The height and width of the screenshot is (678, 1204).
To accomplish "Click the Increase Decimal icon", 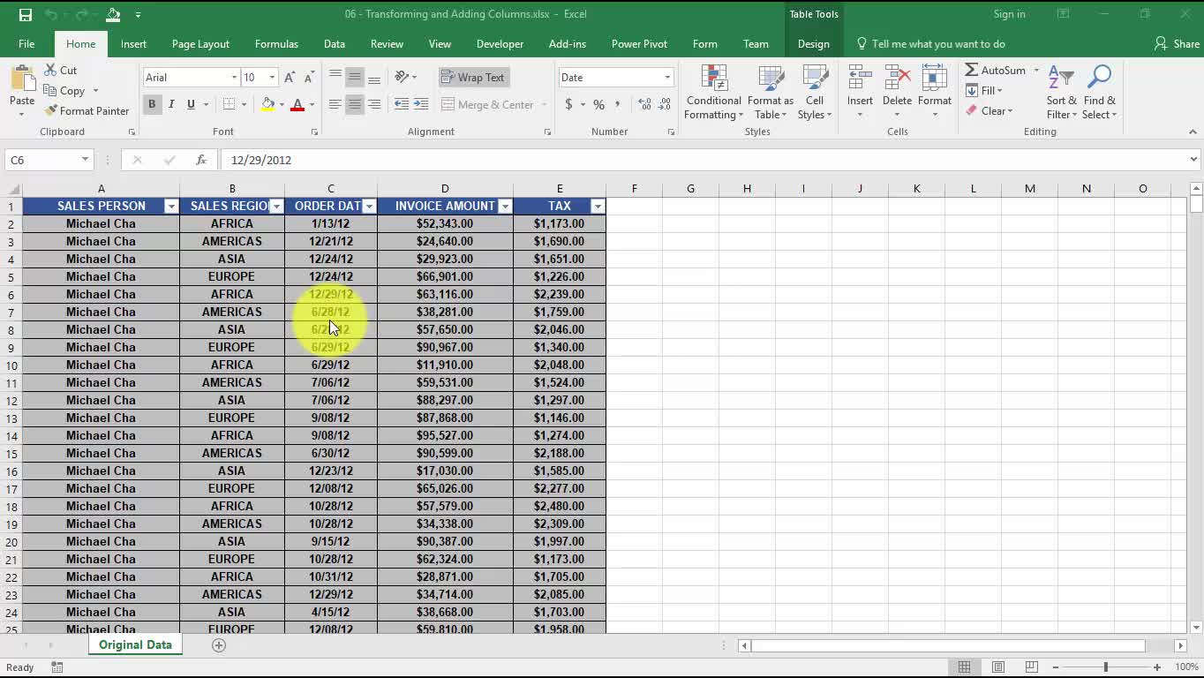I will (x=644, y=104).
